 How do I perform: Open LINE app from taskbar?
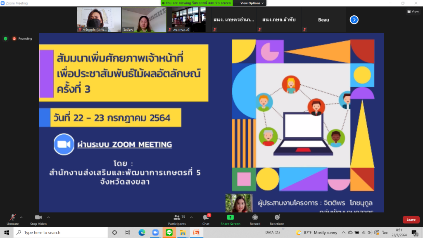click(169, 232)
